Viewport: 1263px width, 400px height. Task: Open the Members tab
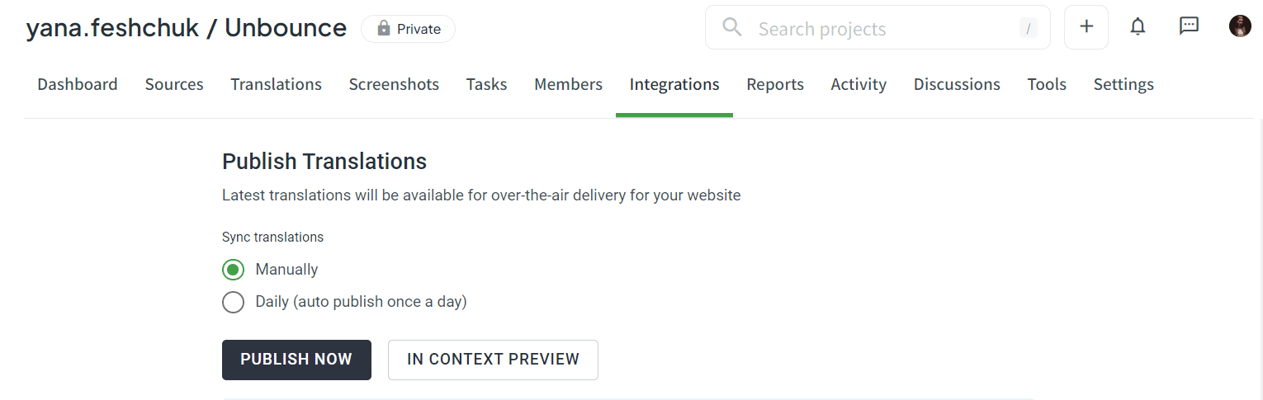[x=568, y=84]
